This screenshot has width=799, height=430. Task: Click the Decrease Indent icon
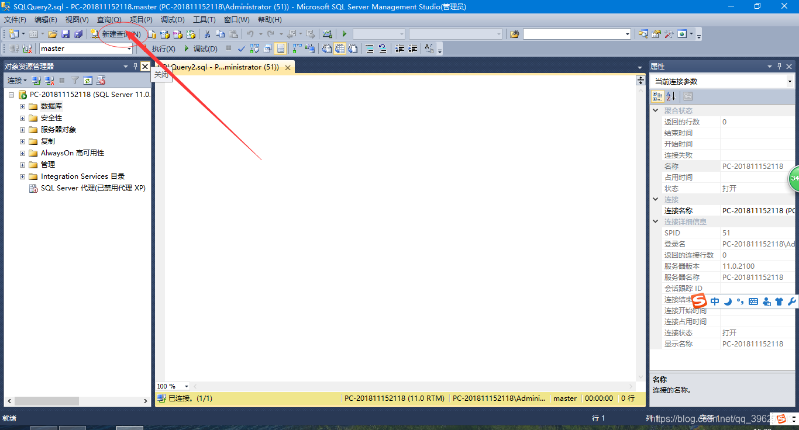(400, 48)
